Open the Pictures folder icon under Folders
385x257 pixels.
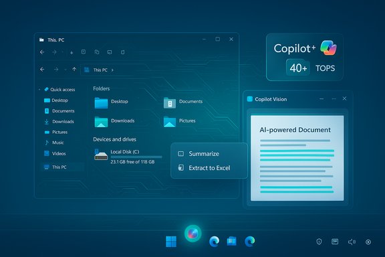tap(170, 122)
